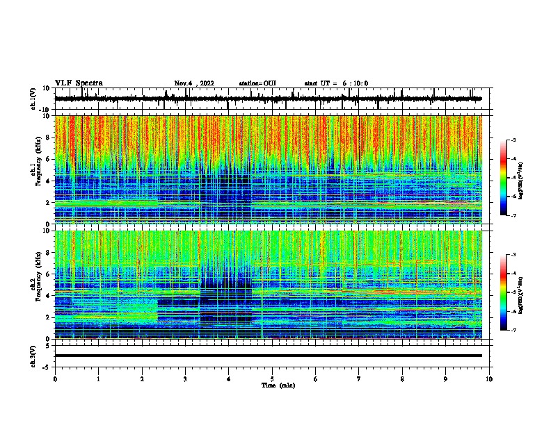The image size is (551, 425).
Task: Click the "-7" label of ch.1 colorbar
Action: coord(513,215)
